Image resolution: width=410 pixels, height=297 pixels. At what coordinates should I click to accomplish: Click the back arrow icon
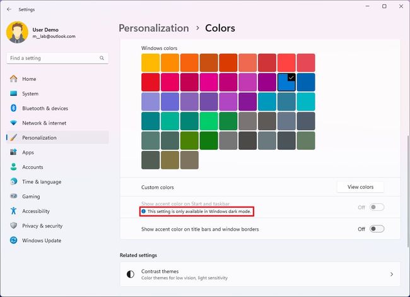[x=9, y=9]
